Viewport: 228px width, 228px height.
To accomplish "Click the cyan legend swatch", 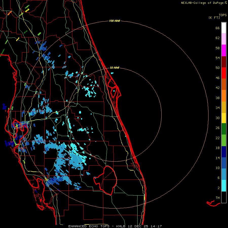I will click(x=224, y=186).
